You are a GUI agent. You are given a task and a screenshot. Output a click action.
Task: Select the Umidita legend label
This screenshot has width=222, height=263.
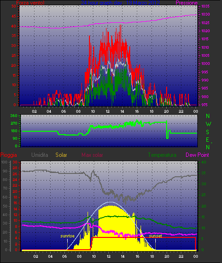(40, 155)
